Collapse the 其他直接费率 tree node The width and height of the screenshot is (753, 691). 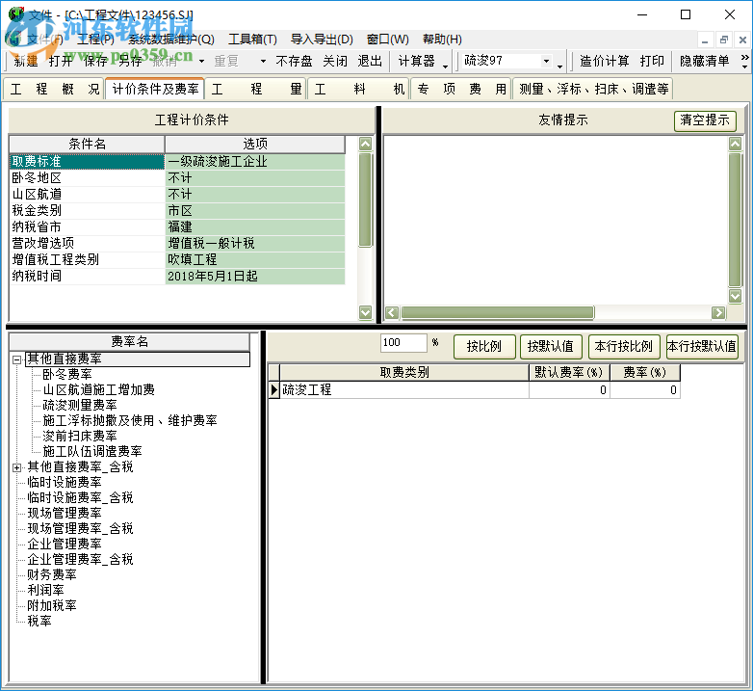coord(16,359)
